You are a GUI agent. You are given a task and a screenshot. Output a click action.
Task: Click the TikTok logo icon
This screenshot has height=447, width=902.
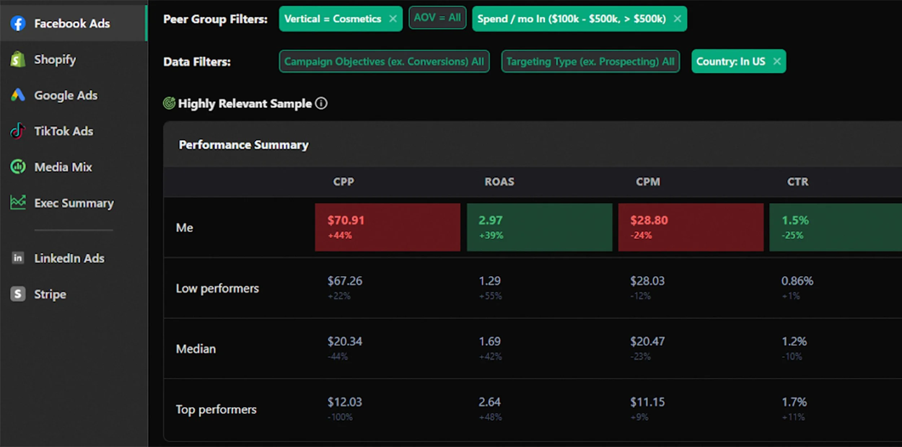(18, 131)
